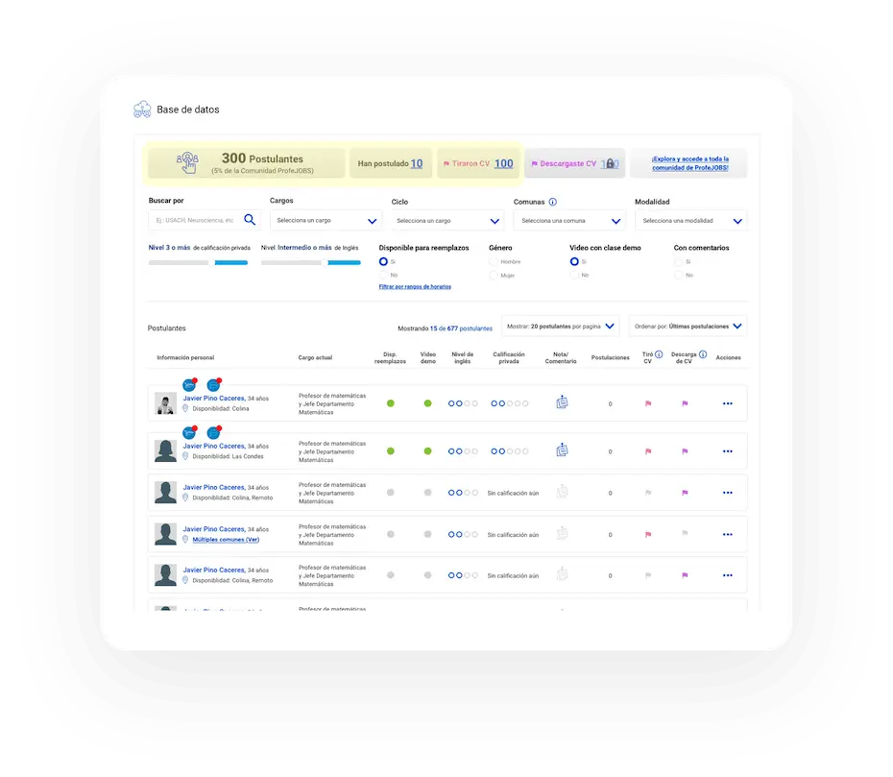Click gray download flag in Múltiples comunas row
Screen dimensions: 893x777
[x=685, y=533]
